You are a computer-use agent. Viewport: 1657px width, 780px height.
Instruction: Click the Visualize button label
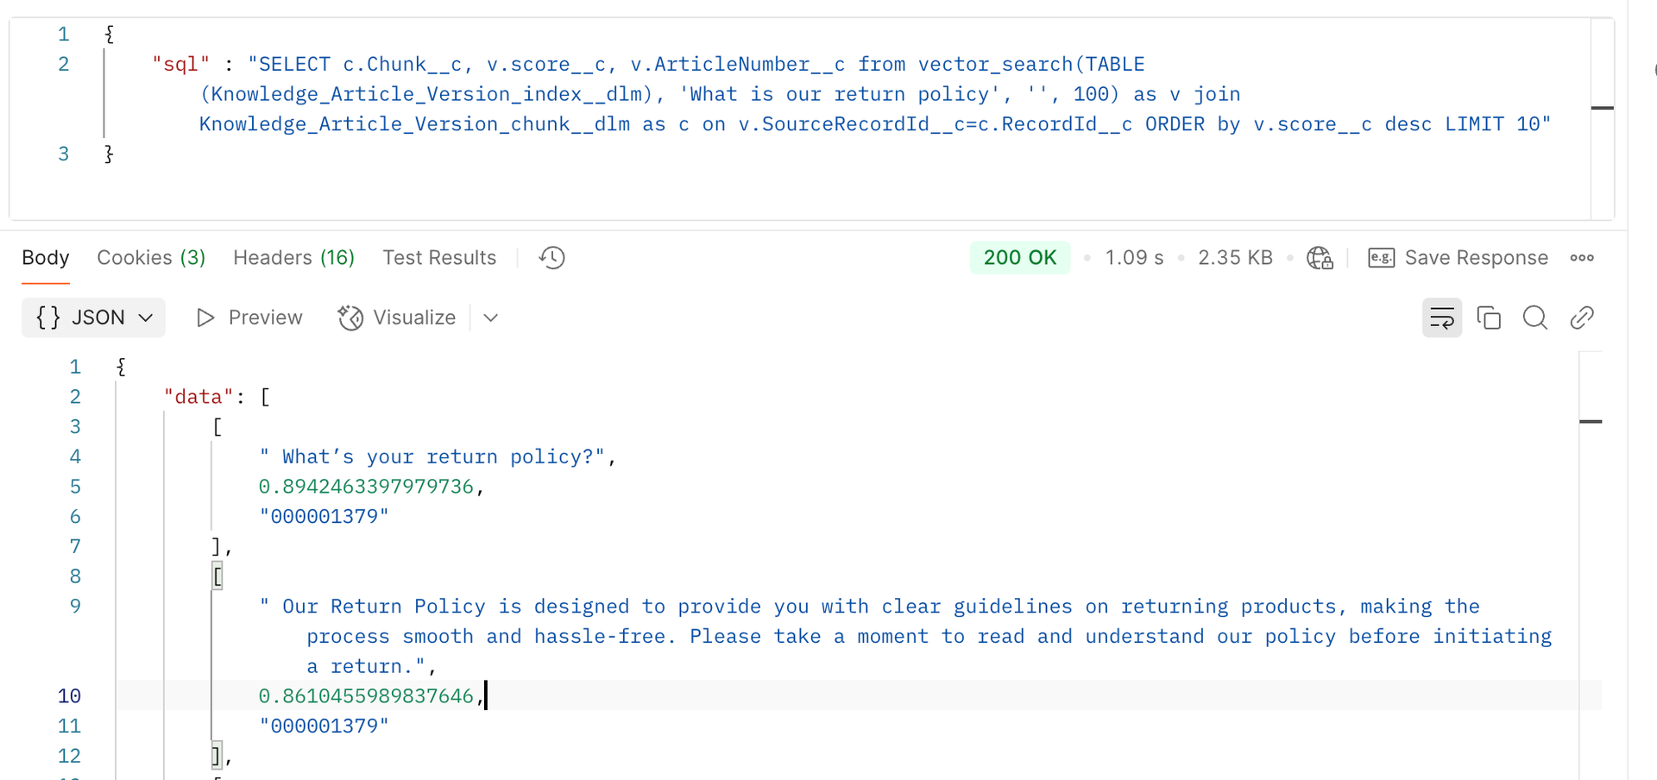414,318
